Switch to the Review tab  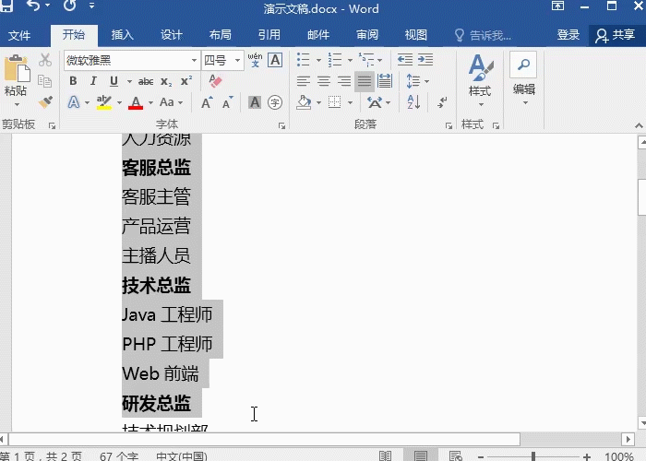pos(367,35)
